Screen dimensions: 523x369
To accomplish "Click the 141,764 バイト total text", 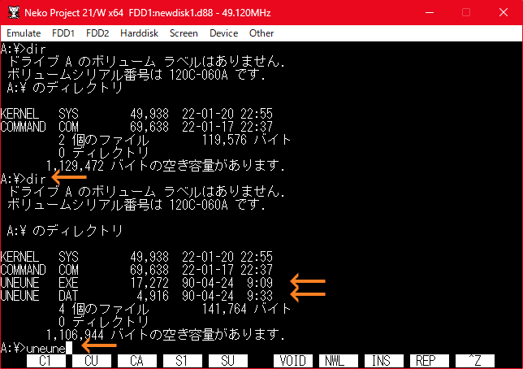I will 246,309.
